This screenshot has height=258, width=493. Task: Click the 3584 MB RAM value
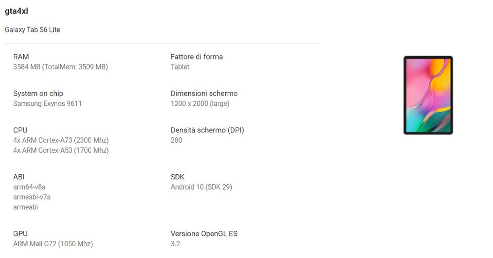[x=60, y=67]
